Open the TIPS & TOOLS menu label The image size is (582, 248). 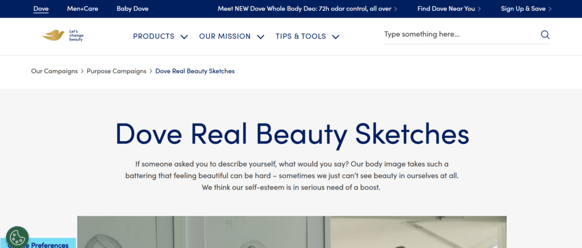tap(301, 36)
